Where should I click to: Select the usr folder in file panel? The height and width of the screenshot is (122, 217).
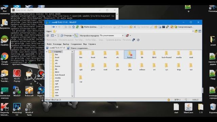pos(191,67)
